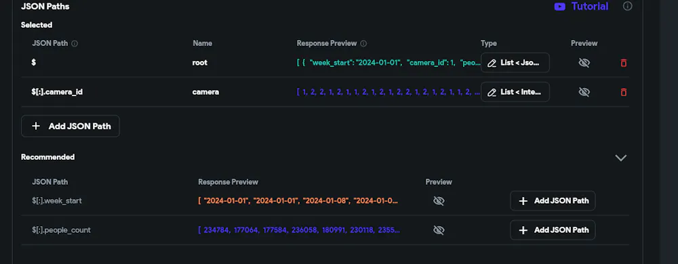Click the $[:].week_start path text
Screen dimensions: 678x264
57,200
